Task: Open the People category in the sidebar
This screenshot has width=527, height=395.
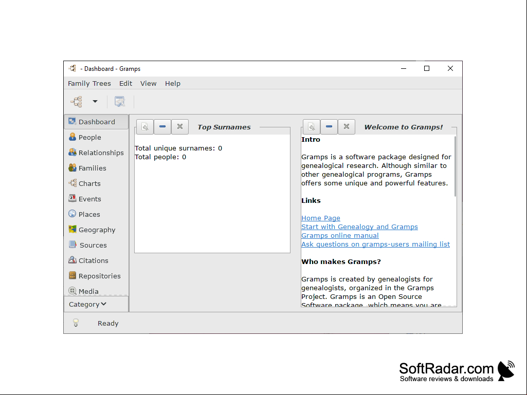Action: 96,137
